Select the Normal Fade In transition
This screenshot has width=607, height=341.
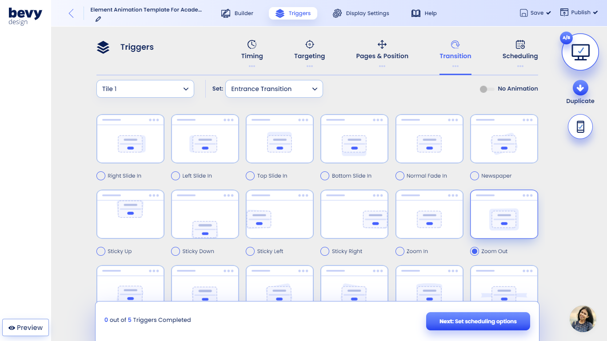click(x=399, y=176)
